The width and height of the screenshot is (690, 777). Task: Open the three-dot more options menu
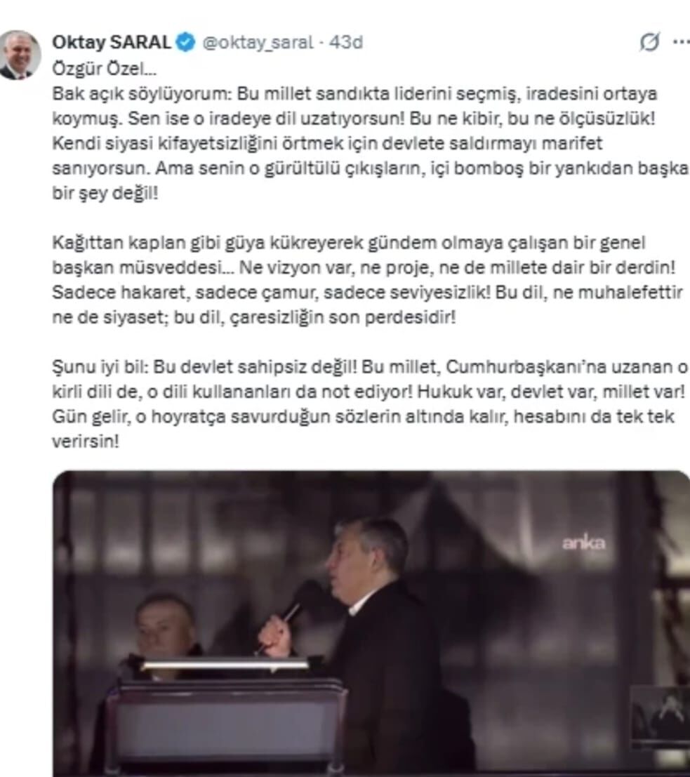click(682, 42)
